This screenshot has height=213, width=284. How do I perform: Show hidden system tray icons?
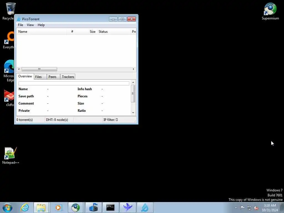(236, 208)
